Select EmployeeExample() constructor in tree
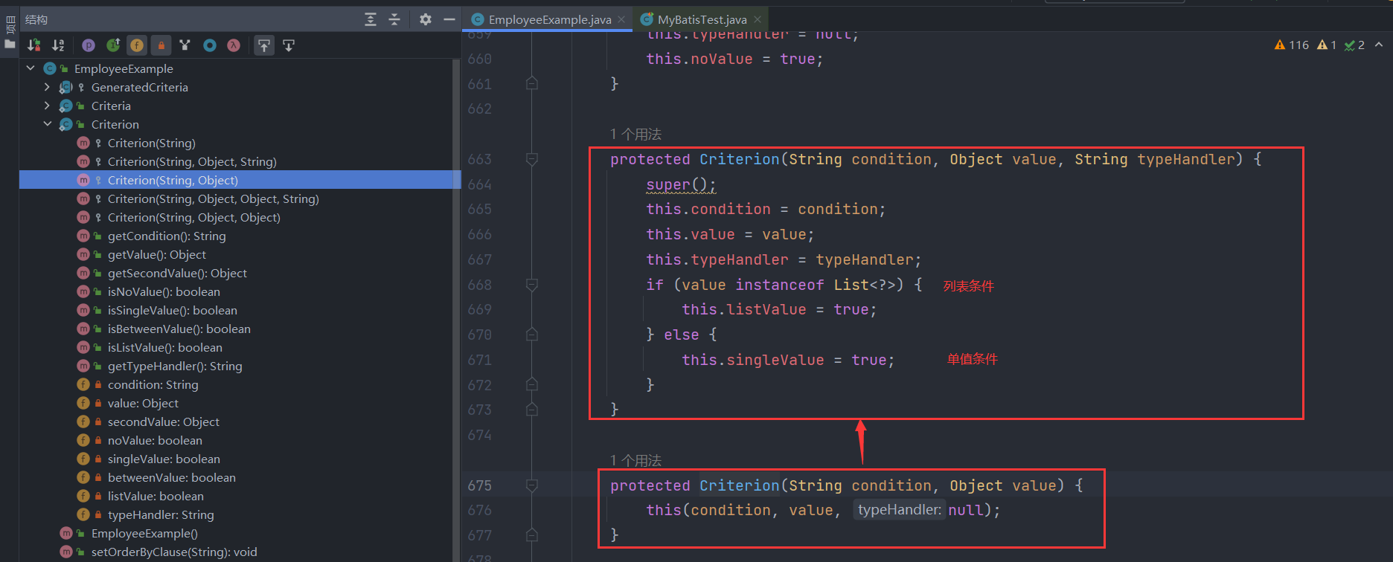 [x=144, y=533]
